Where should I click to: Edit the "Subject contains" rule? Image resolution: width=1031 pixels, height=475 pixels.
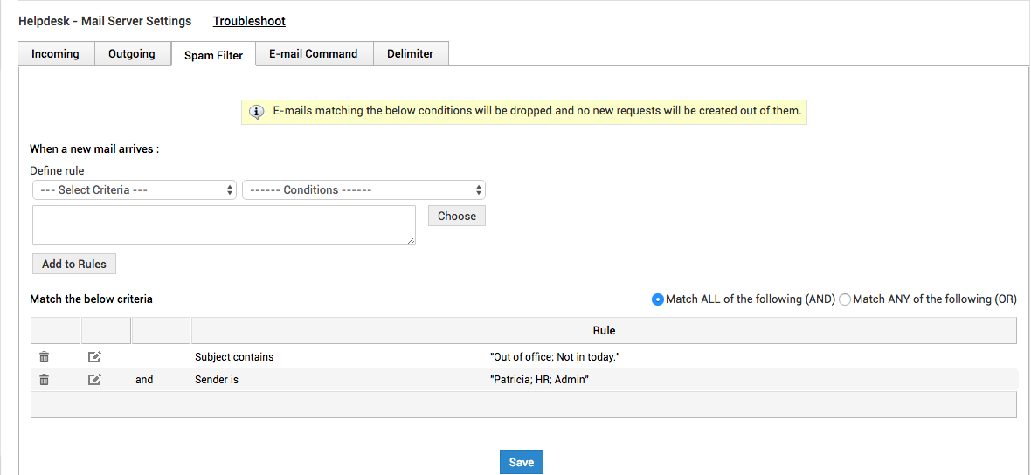94,357
